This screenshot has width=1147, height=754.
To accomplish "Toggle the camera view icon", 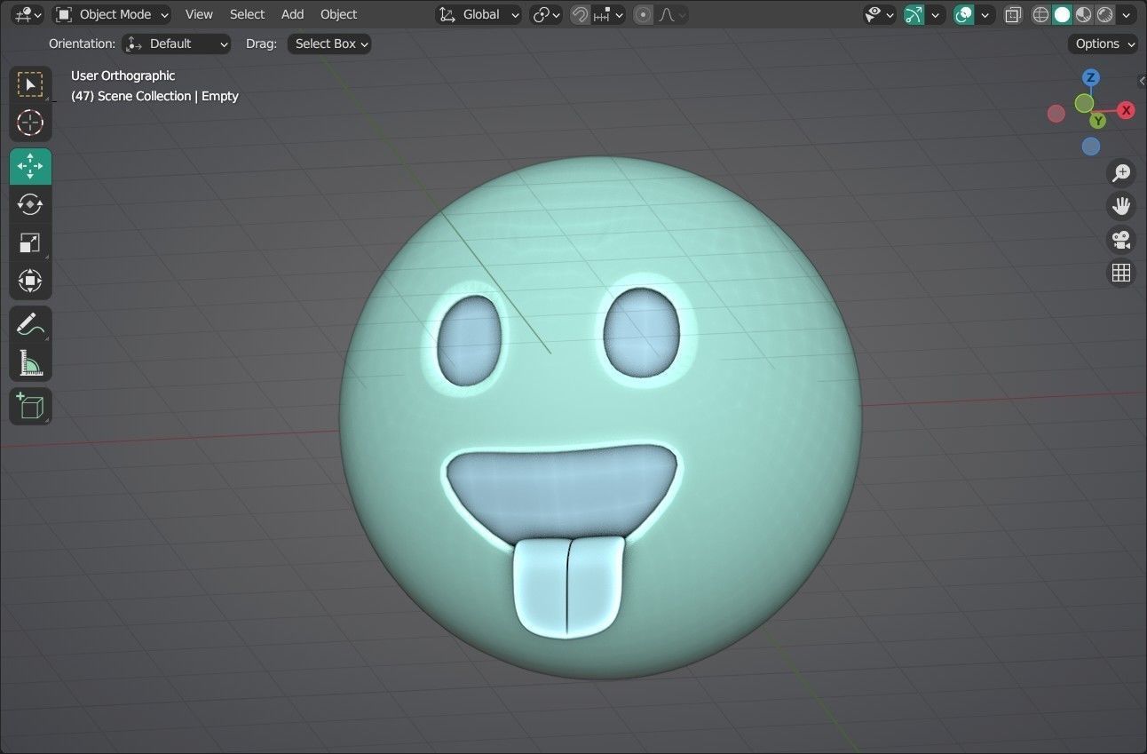I will pos(1121,240).
